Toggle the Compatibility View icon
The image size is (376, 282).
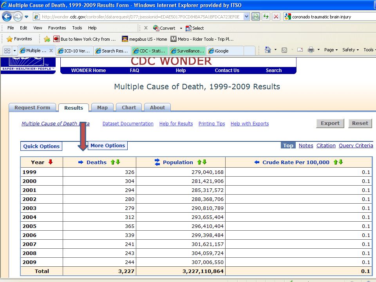click(256, 17)
